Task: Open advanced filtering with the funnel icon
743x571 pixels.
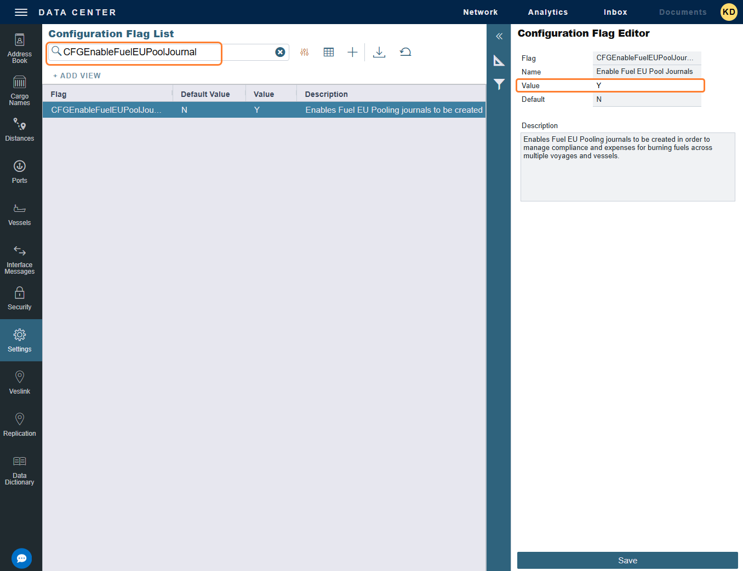Action: point(499,84)
